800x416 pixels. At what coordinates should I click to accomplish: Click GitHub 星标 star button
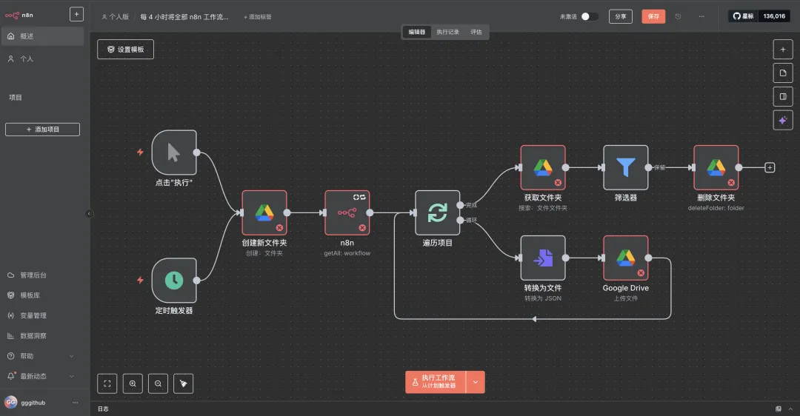coord(744,16)
